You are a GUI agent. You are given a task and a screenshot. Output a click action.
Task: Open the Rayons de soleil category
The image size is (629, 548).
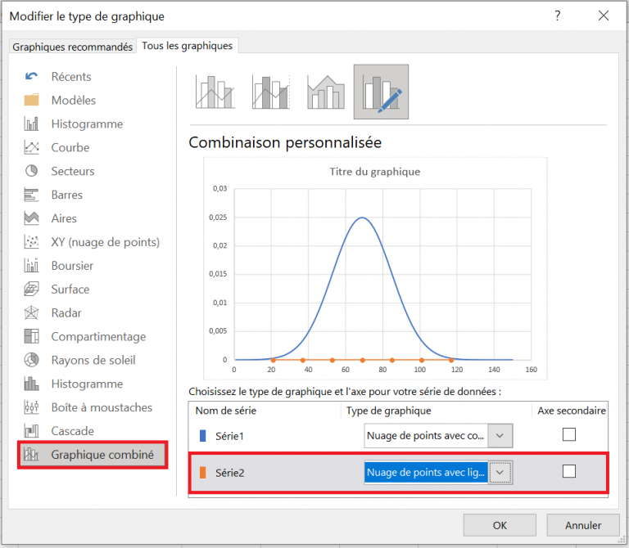(x=93, y=360)
